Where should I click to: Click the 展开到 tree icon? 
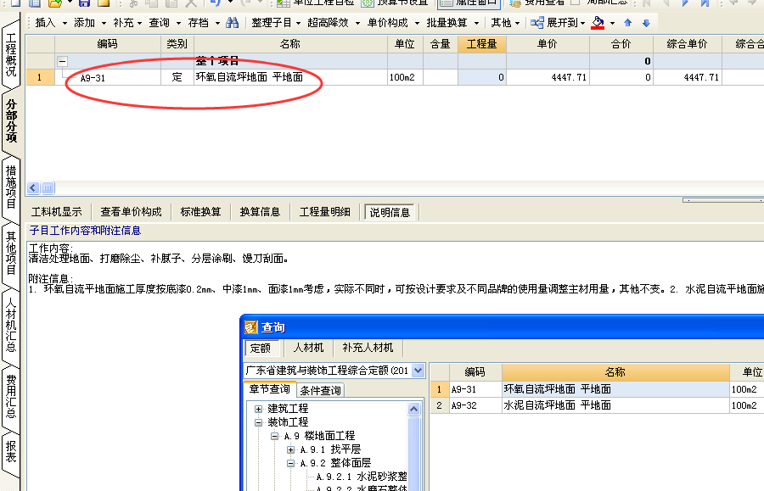(x=537, y=23)
